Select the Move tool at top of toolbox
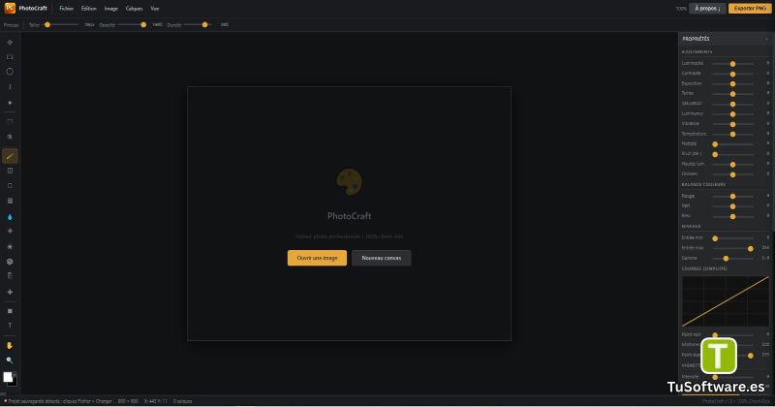This screenshot has height=407, width=775. pyautogui.click(x=10, y=43)
